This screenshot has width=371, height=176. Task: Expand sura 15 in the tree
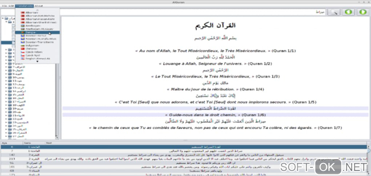click(x=6, y=94)
